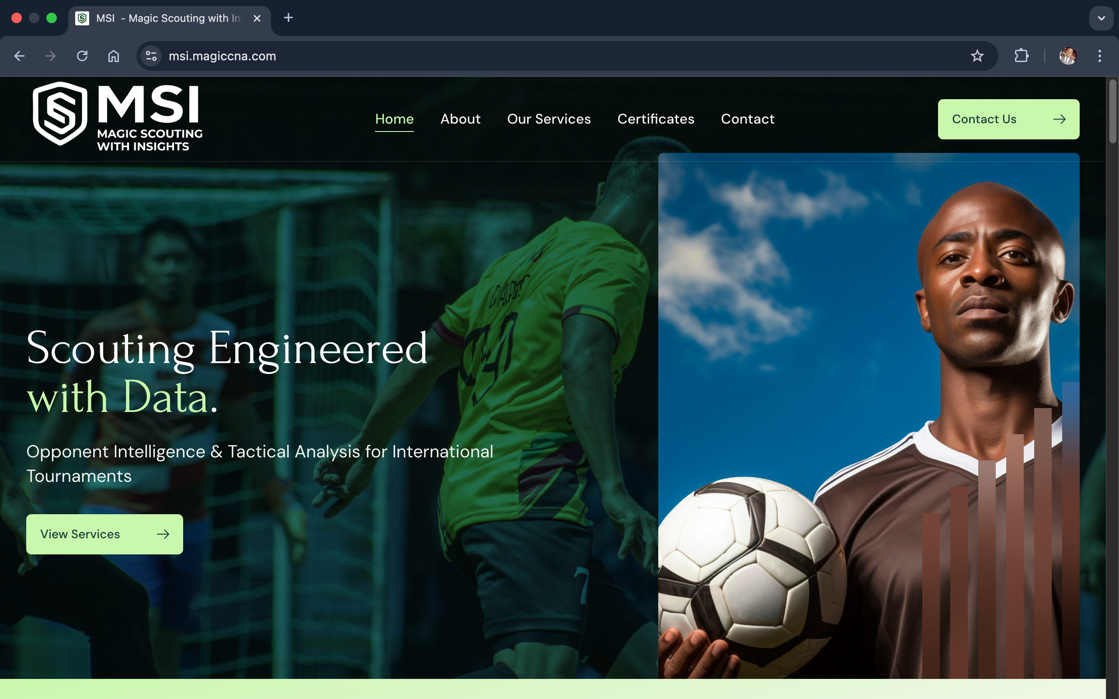Open the browser home page

pos(114,56)
